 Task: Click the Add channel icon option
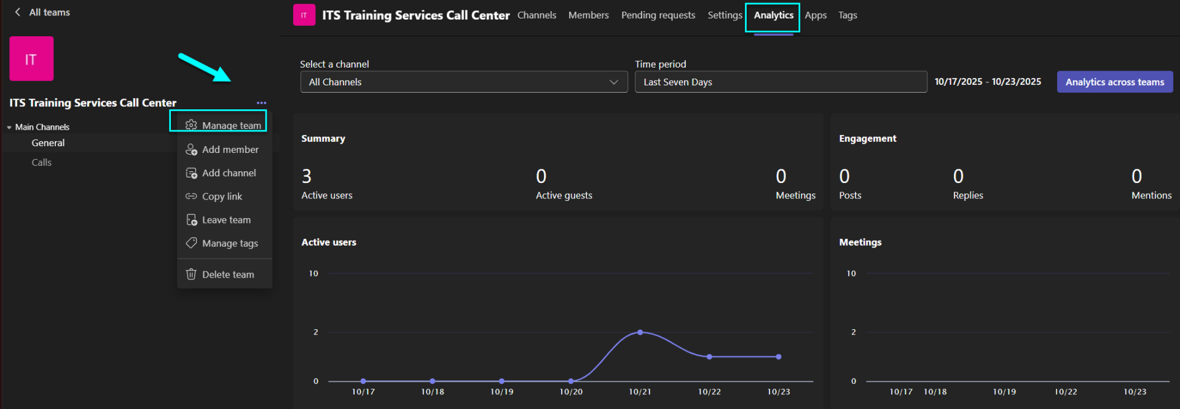pyautogui.click(x=191, y=173)
